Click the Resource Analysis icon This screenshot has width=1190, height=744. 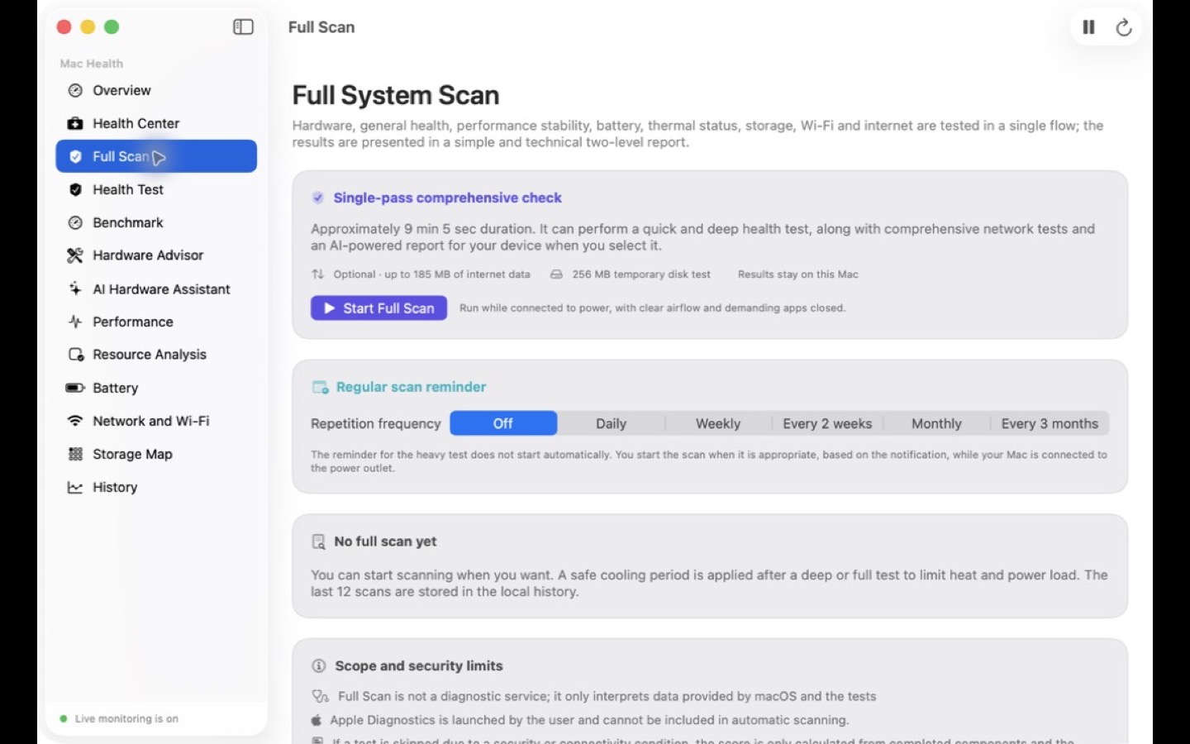[x=76, y=355]
